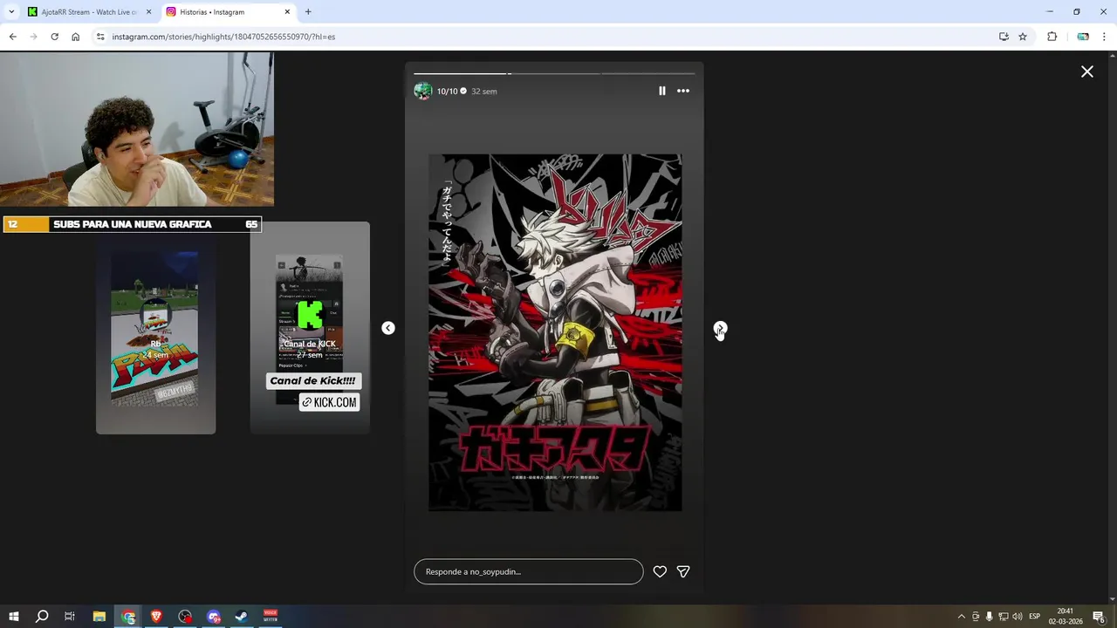Screen dimensions: 1117x628
Task: Click the story progress bar at the top
Action: (554, 73)
